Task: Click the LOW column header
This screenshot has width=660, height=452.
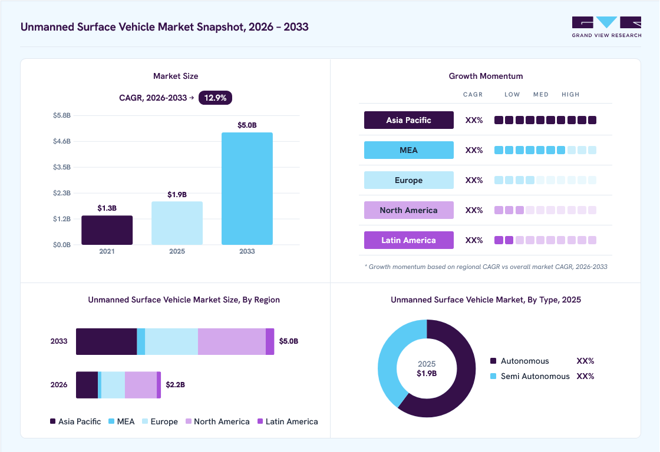Action: [x=512, y=95]
